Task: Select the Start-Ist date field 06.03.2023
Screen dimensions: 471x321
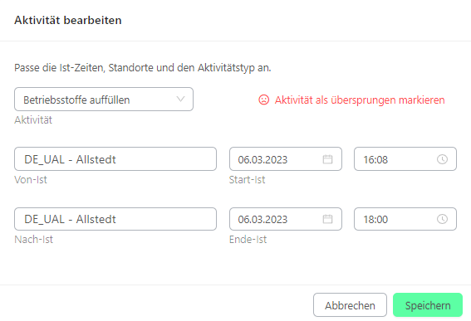Action: pyautogui.click(x=286, y=159)
